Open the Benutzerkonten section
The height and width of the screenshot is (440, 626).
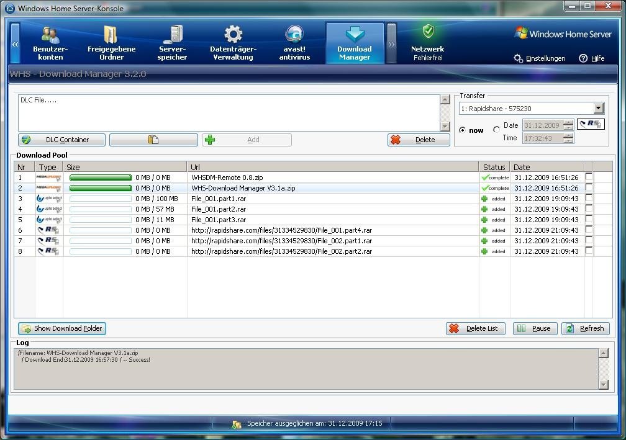tap(50, 43)
